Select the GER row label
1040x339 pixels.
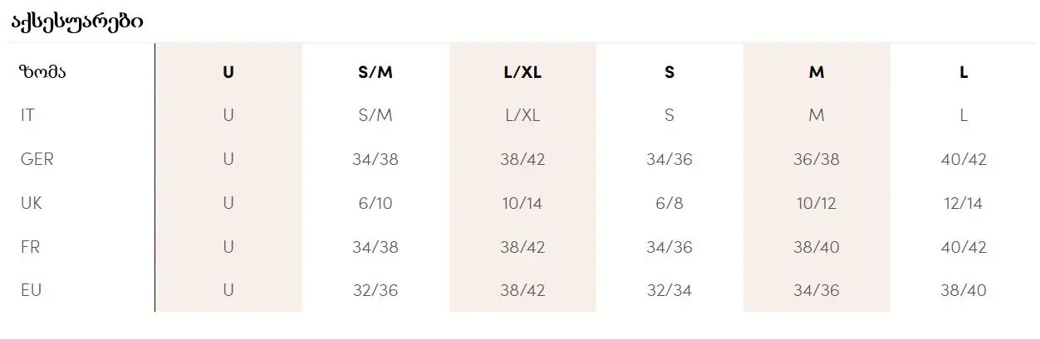pyautogui.click(x=37, y=159)
